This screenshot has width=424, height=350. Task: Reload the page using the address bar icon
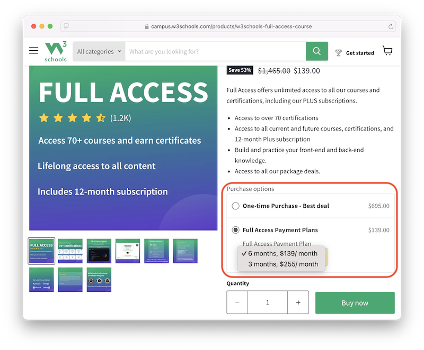point(391,26)
